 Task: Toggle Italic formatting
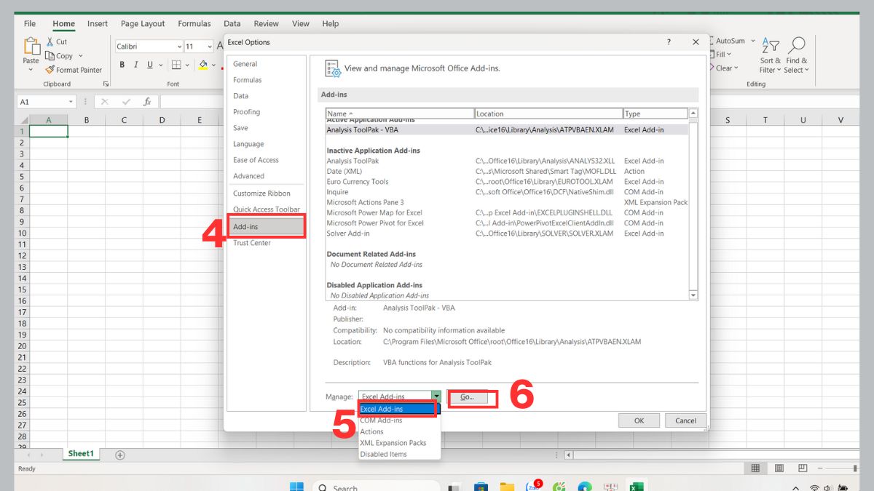135,65
